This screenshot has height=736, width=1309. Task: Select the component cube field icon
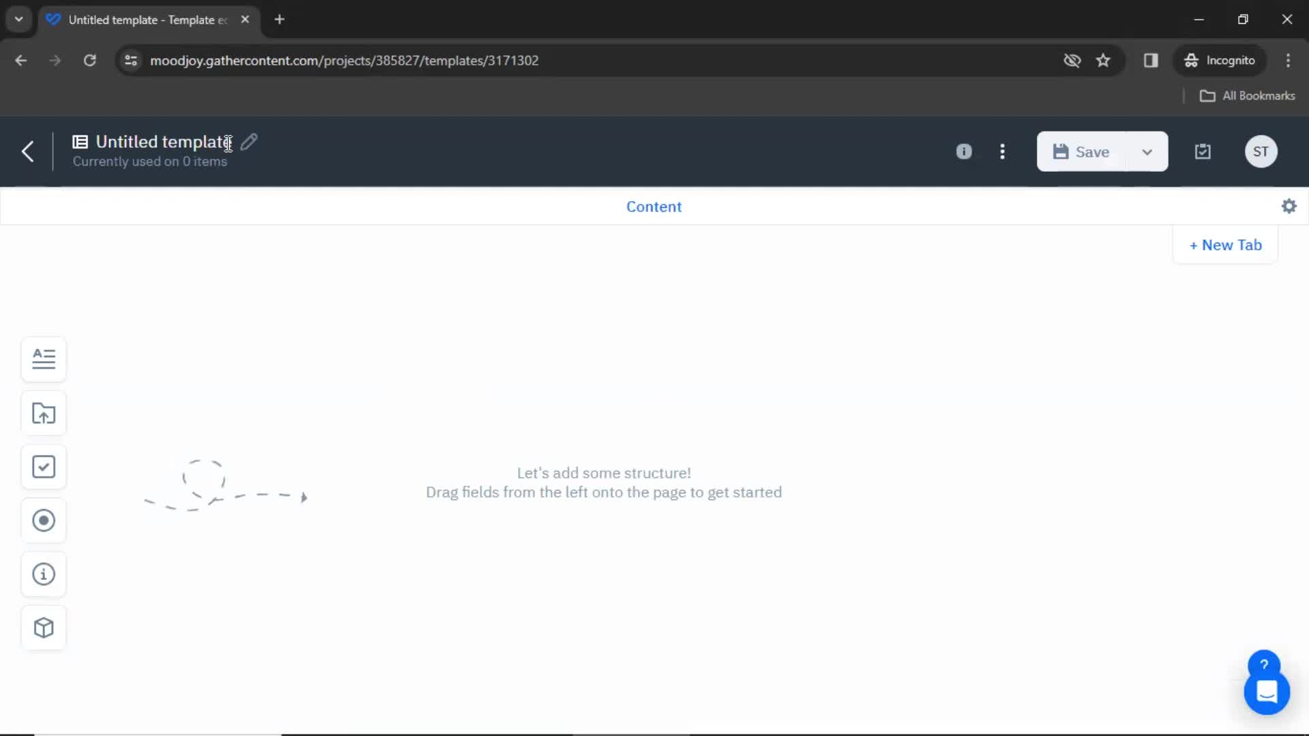(x=44, y=628)
